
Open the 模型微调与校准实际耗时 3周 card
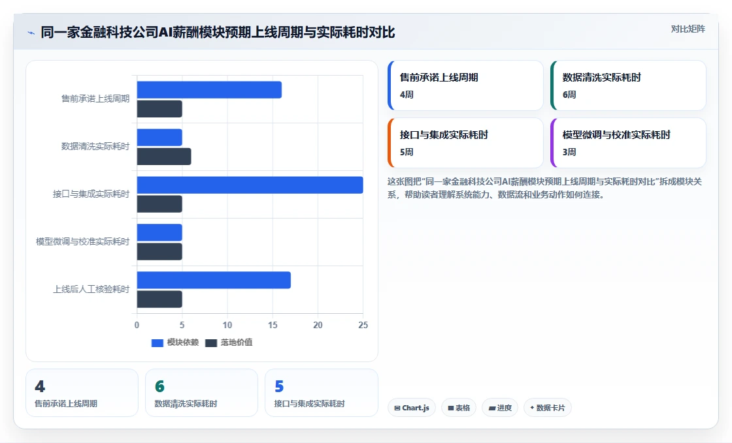[x=628, y=142]
